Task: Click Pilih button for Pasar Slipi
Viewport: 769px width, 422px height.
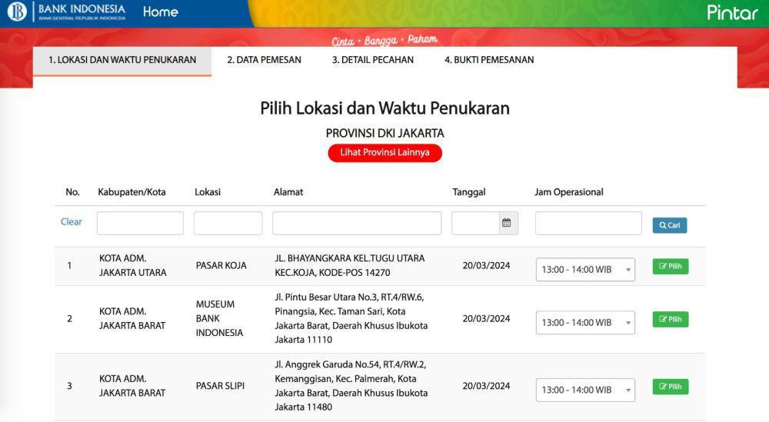Action: 671,387
